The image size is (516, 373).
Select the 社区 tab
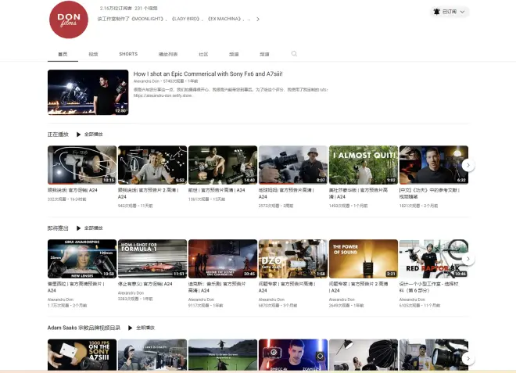(203, 54)
